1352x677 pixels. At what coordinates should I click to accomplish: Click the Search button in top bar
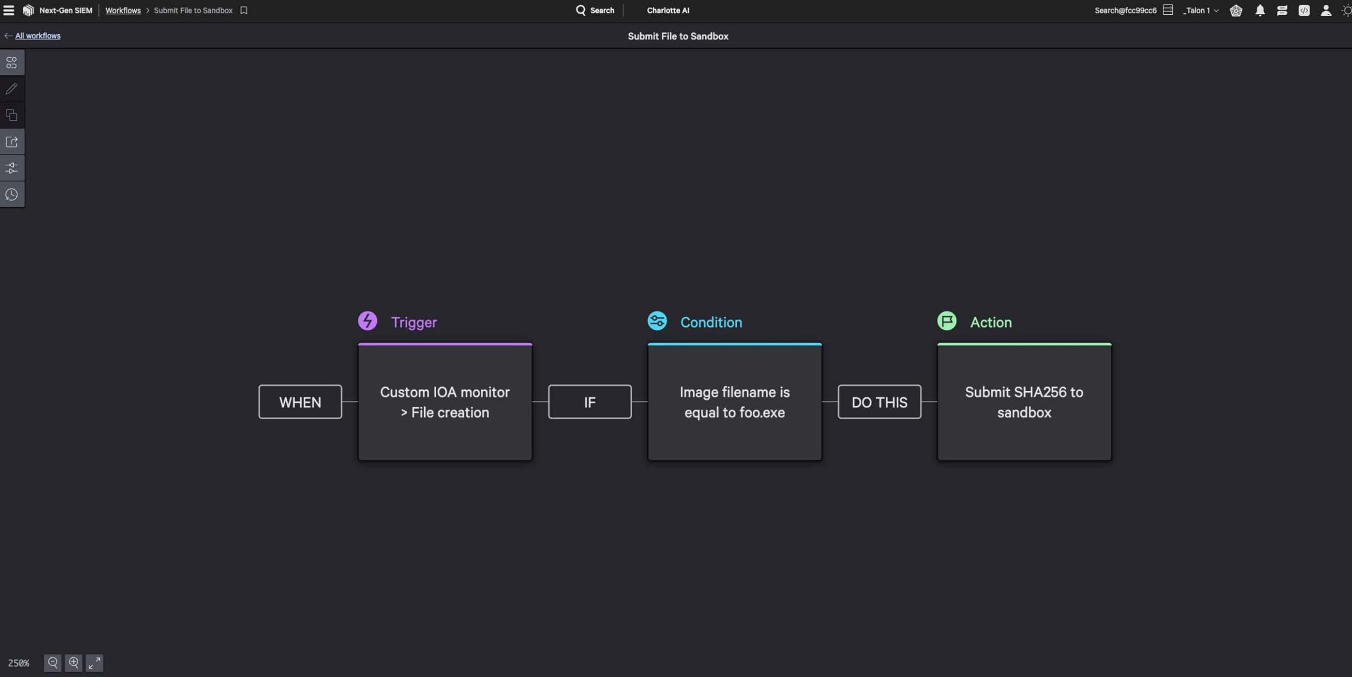click(595, 10)
